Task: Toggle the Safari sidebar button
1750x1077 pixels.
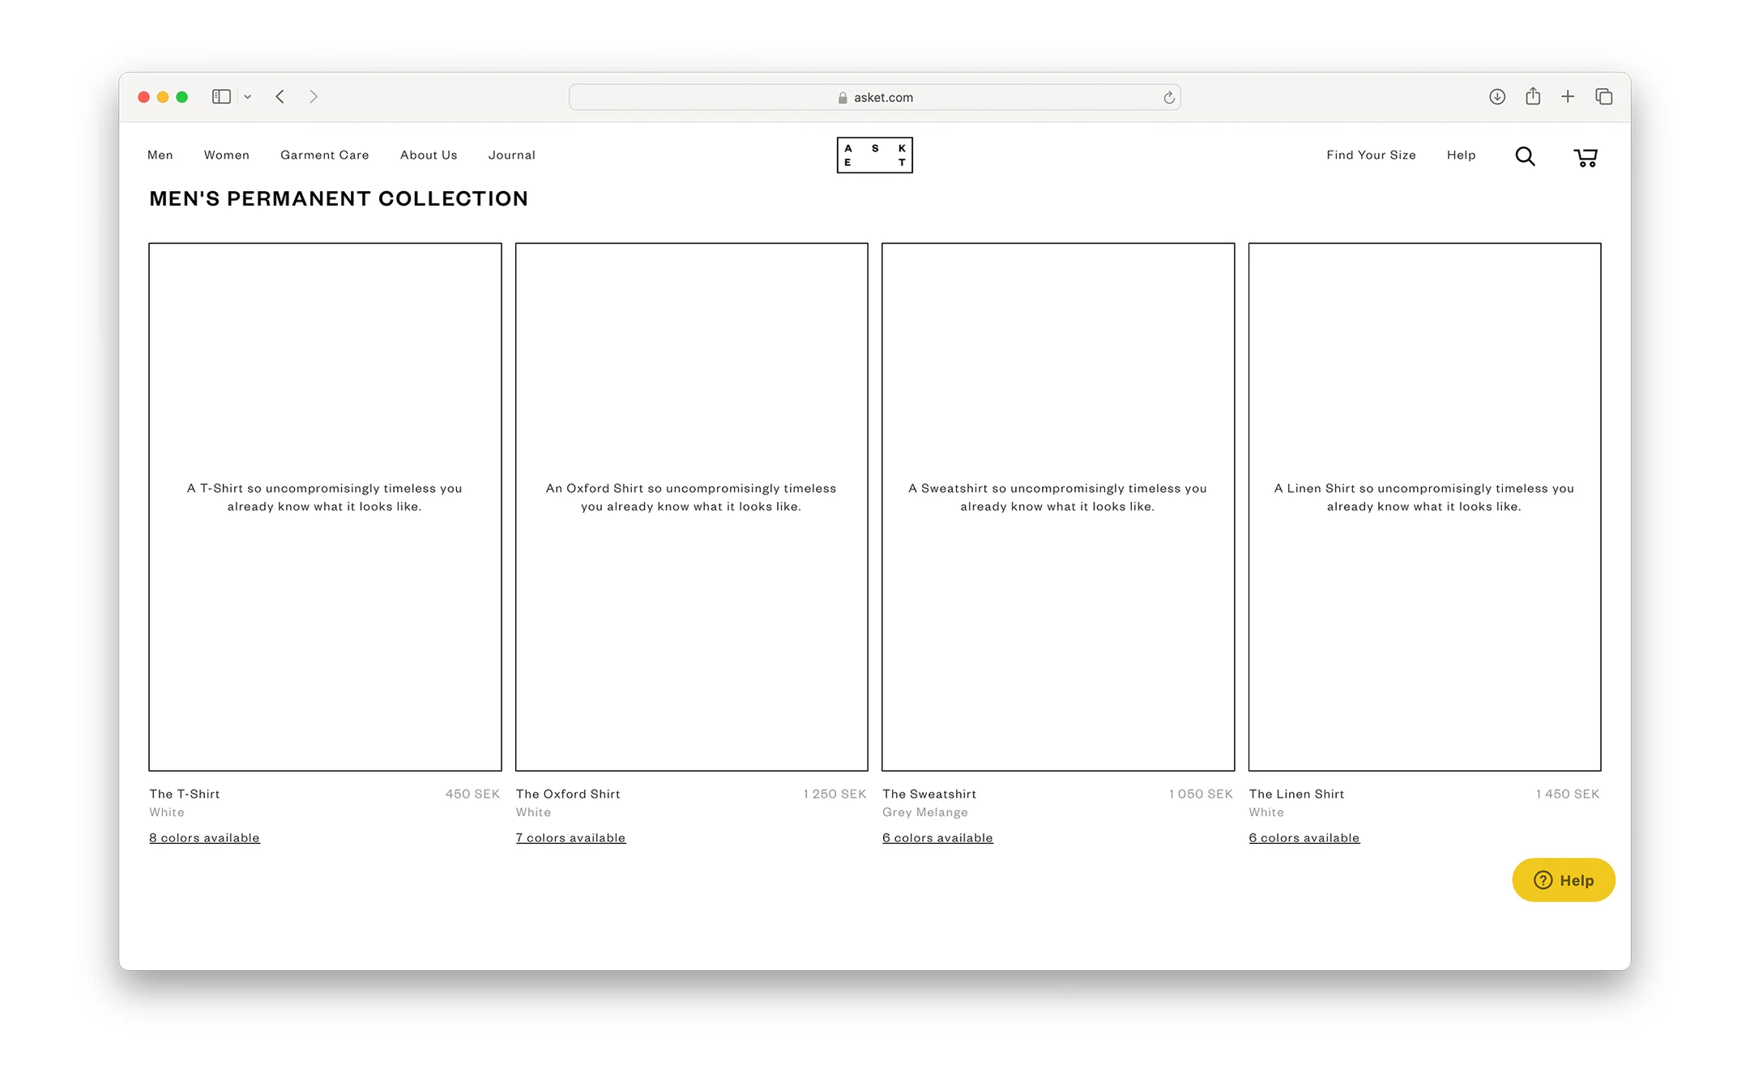Action: pos(221,96)
